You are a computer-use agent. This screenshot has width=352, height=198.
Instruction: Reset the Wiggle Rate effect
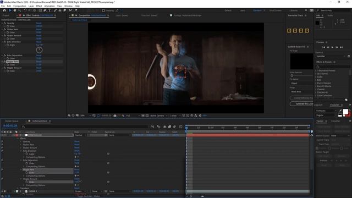point(38,62)
